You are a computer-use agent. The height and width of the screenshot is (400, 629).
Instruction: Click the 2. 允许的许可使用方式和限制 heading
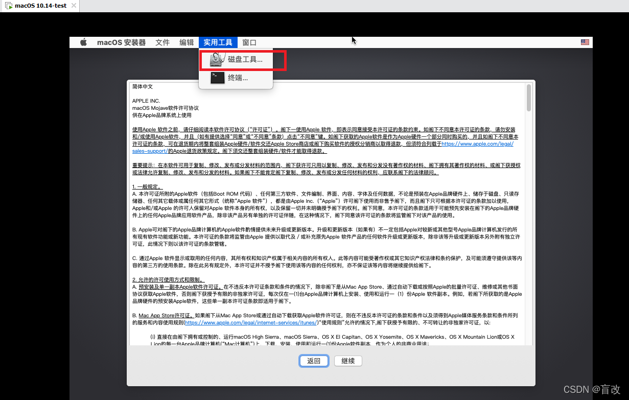click(168, 280)
